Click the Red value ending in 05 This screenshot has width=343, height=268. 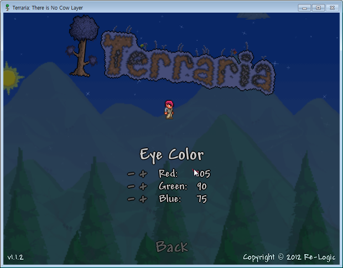(x=202, y=174)
